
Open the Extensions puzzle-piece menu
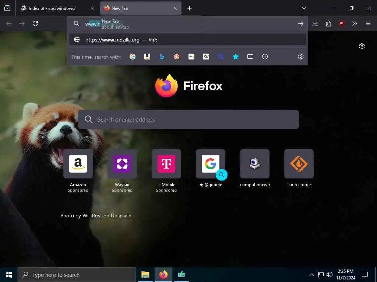(x=328, y=23)
